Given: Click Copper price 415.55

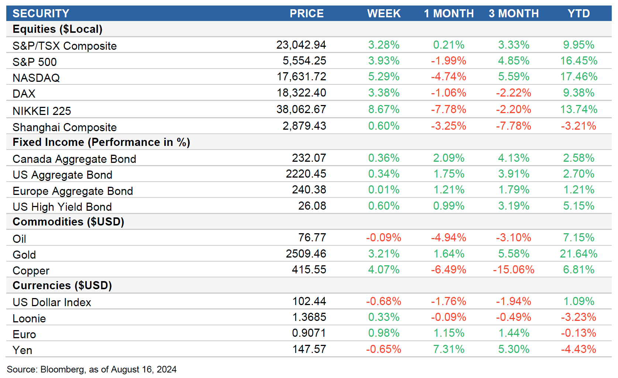Looking at the screenshot, I should pyautogui.click(x=309, y=270).
